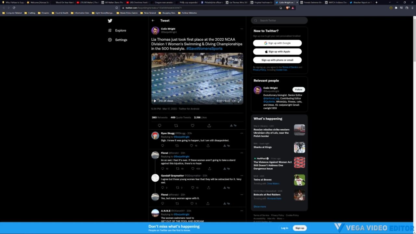Screen dimensions: 416x234
Task: Switch to the 'Lia Thomas Wins 500' browser tab
Action: click(237, 2)
